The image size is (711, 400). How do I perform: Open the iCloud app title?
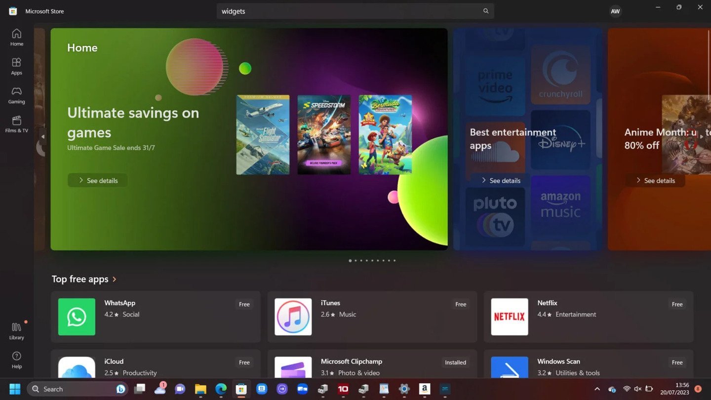[114, 361]
